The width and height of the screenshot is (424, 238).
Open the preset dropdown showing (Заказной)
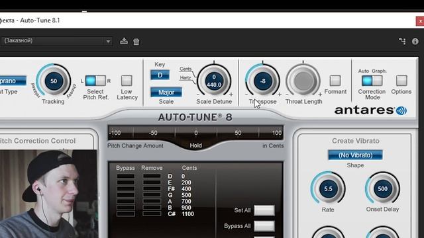pos(56,41)
